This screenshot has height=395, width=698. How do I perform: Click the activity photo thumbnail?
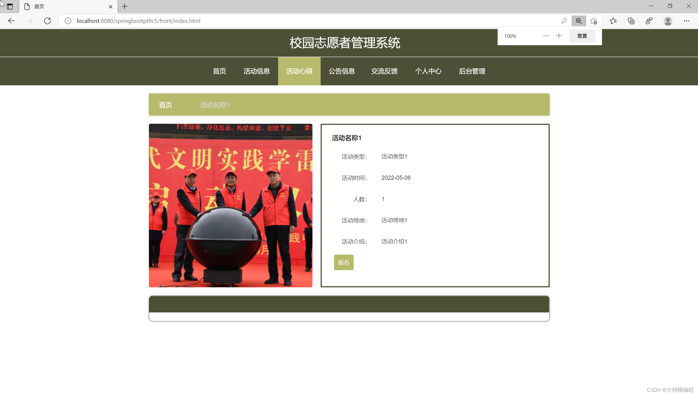[230, 206]
